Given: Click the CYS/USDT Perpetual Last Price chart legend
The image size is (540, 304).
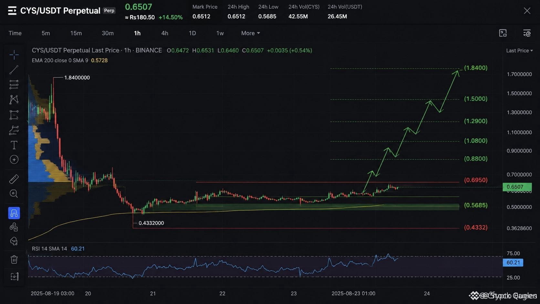Looking at the screenshot, I should click(97, 50).
